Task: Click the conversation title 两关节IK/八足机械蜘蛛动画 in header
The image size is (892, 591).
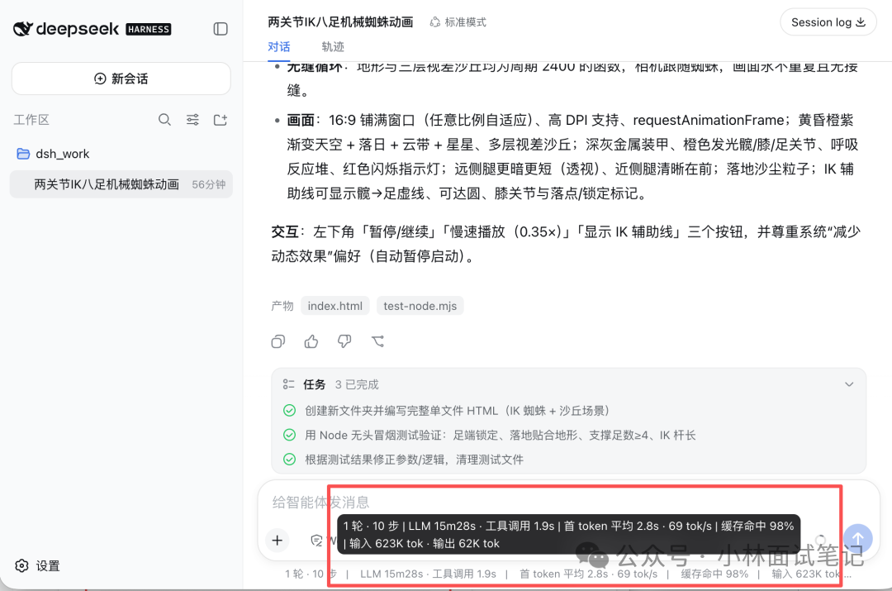Action: click(340, 22)
